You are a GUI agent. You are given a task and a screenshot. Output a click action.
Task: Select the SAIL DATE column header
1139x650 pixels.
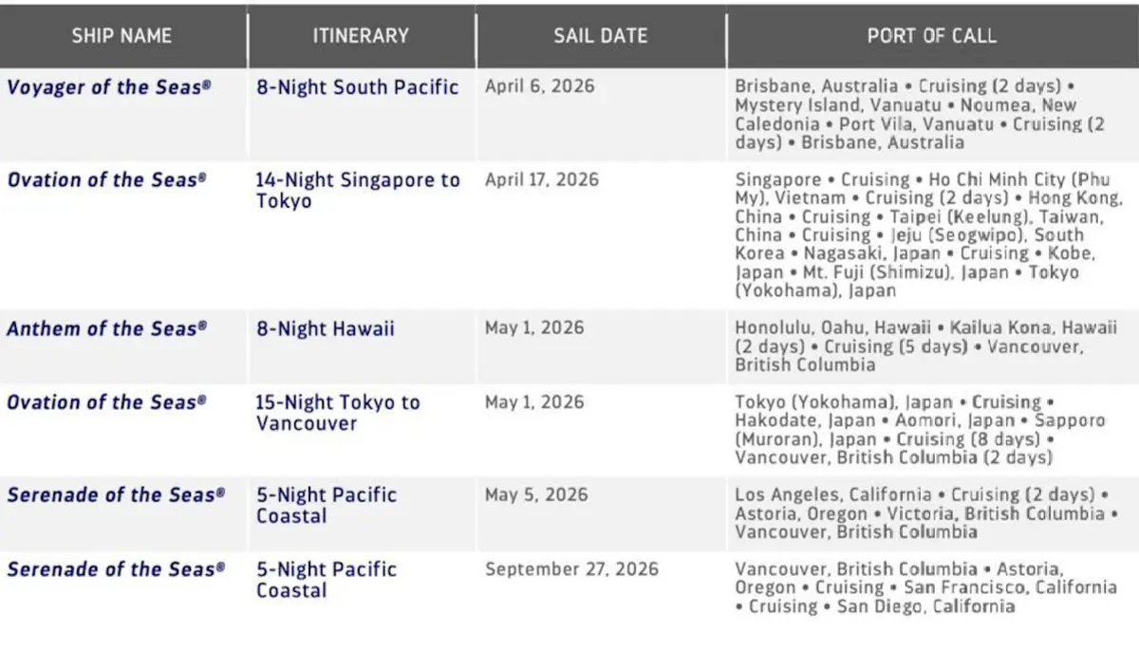point(601,36)
